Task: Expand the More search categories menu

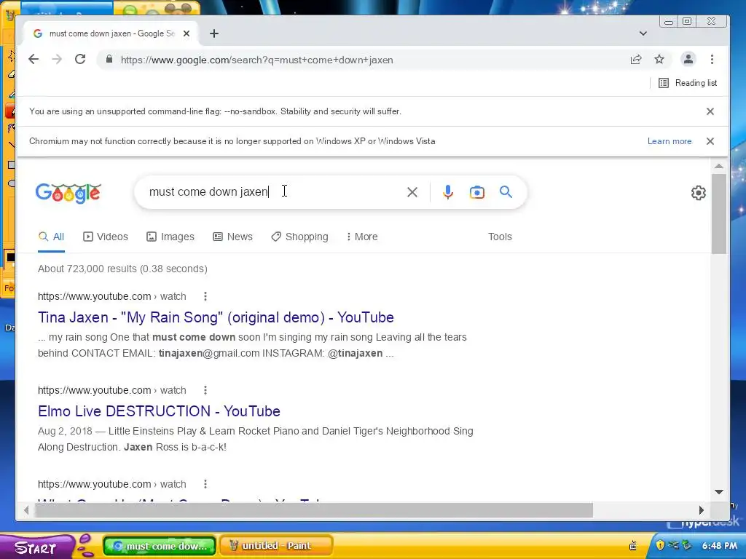Action: [362, 237]
